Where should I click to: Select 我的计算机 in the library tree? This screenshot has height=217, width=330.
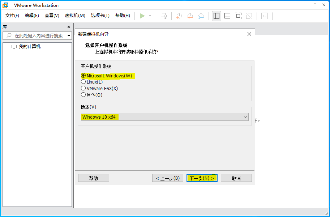click(26, 47)
